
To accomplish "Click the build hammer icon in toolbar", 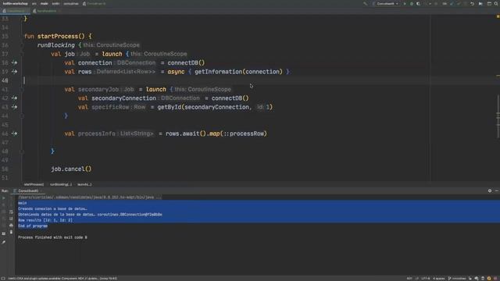I will coord(366,4).
